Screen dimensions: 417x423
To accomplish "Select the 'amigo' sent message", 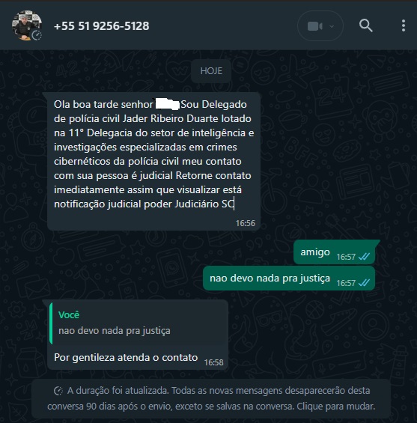I will 334,252.
